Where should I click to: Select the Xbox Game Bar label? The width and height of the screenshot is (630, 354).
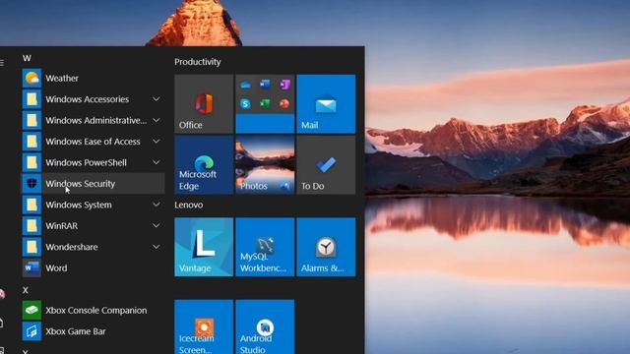(x=76, y=331)
